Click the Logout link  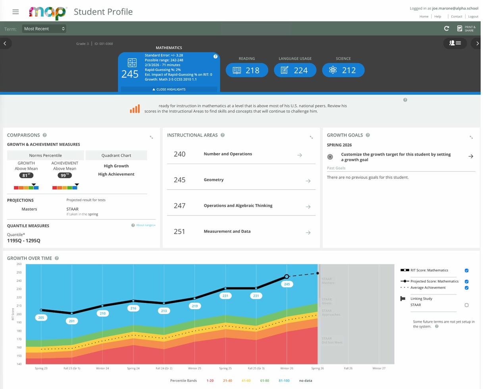[473, 16]
